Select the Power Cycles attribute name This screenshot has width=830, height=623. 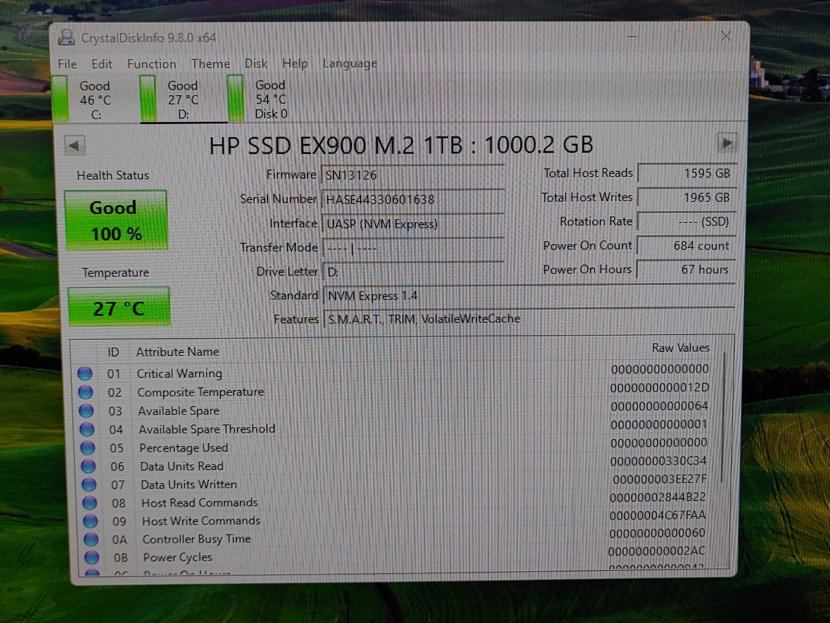(x=178, y=558)
